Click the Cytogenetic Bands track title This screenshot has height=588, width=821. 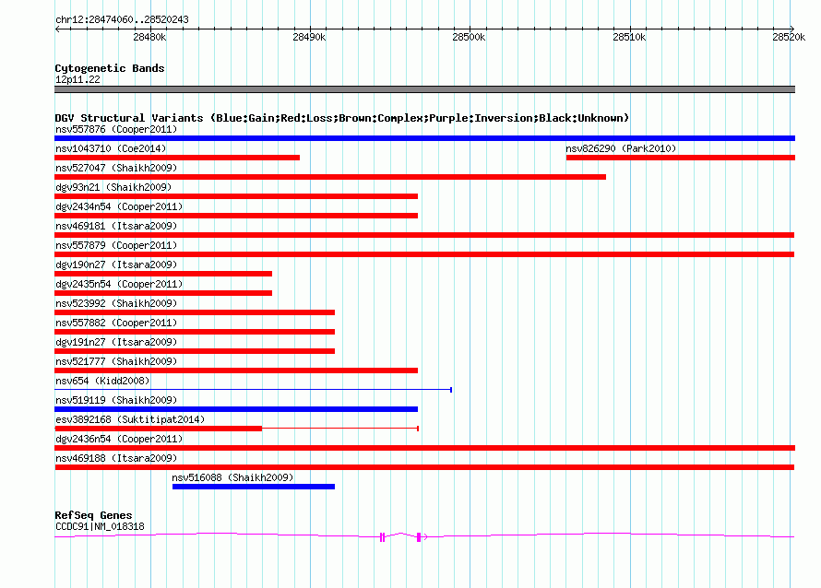point(110,68)
